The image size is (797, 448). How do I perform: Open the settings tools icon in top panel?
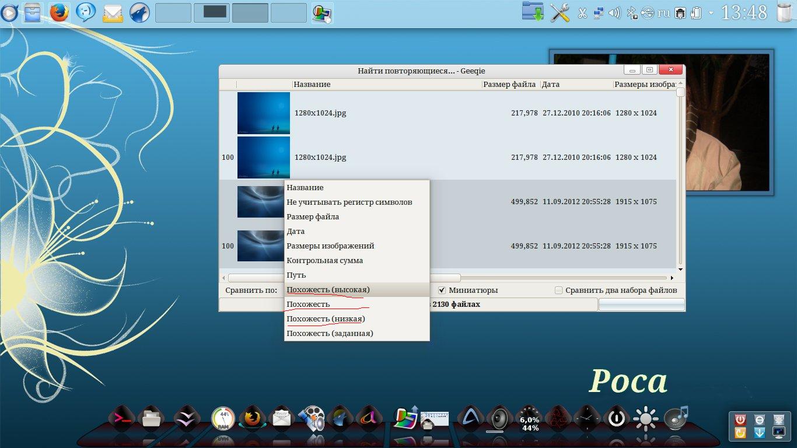[560, 12]
